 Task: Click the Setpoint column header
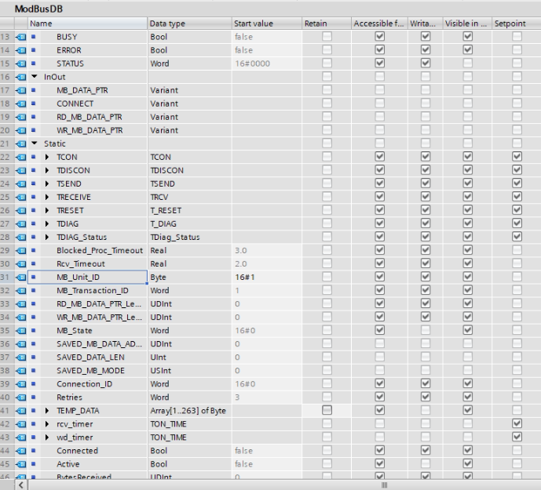pyautogui.click(x=516, y=24)
